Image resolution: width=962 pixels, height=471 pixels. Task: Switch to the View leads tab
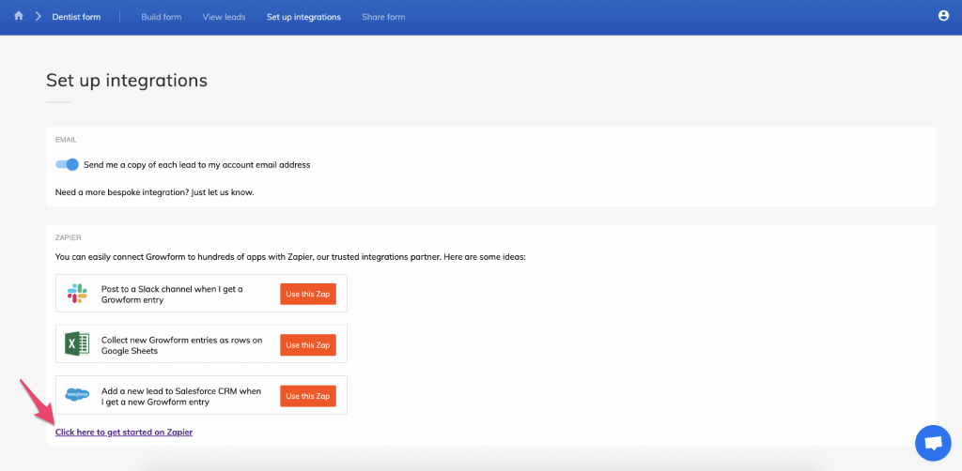224,17
